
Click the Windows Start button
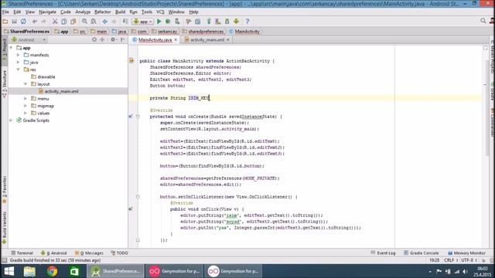[9, 271]
